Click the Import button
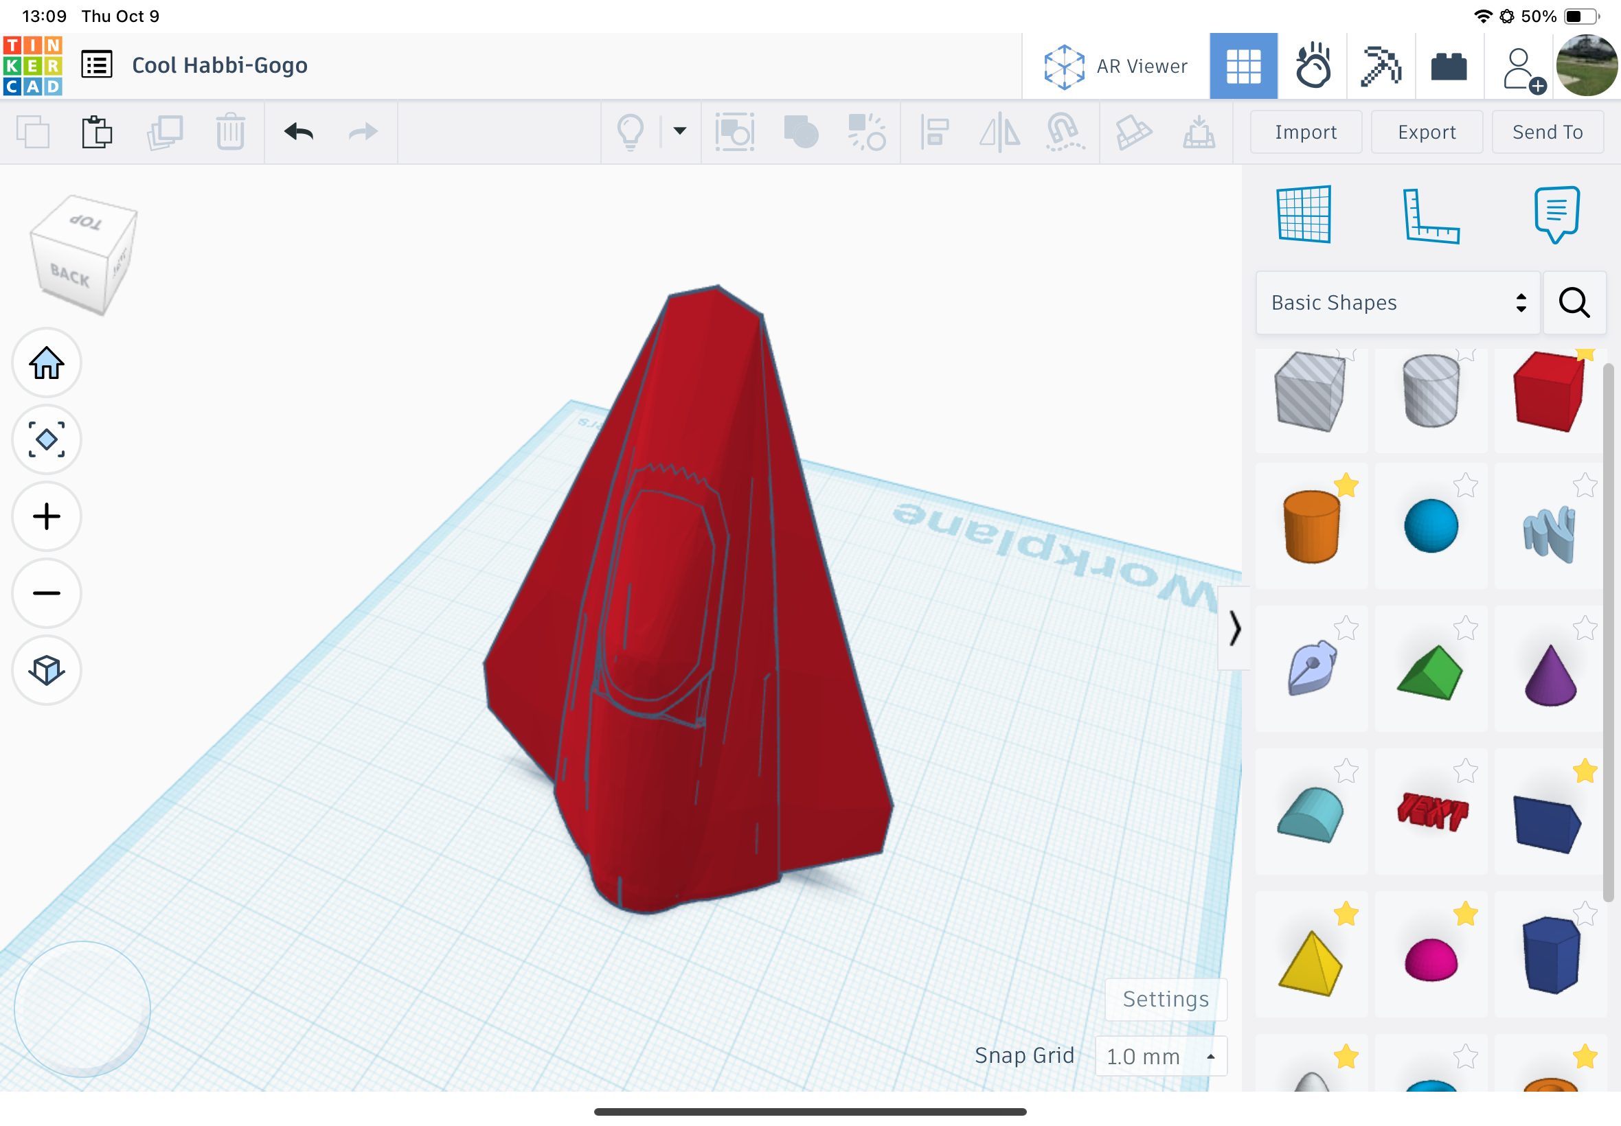 (1306, 132)
